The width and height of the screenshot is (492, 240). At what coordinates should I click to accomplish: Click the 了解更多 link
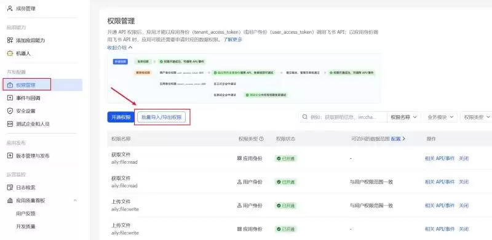point(233,39)
